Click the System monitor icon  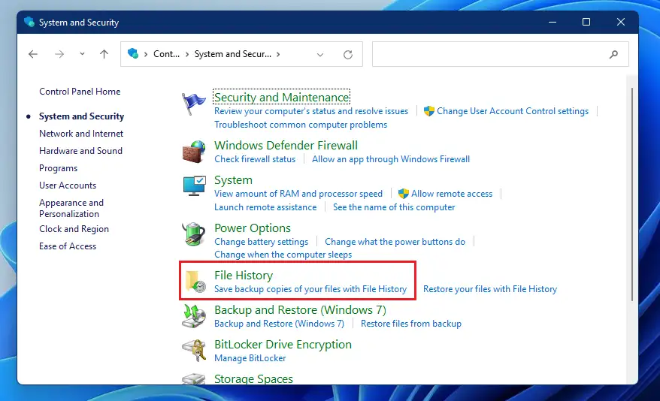tap(194, 185)
